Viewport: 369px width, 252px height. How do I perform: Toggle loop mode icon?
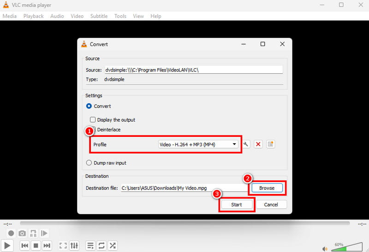[101, 246]
